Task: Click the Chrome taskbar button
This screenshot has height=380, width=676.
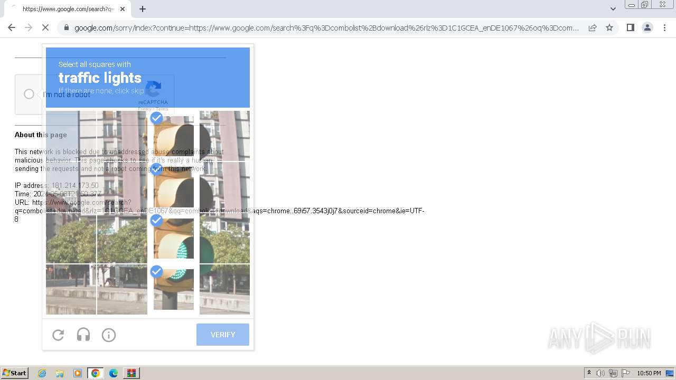Action: pos(96,373)
